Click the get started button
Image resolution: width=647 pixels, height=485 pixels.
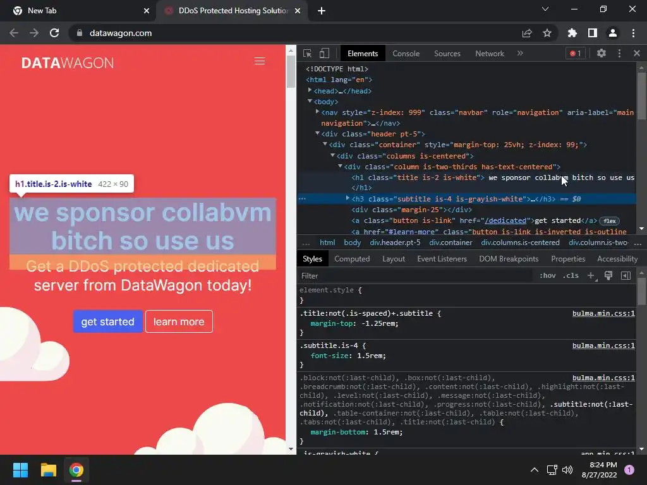point(107,321)
